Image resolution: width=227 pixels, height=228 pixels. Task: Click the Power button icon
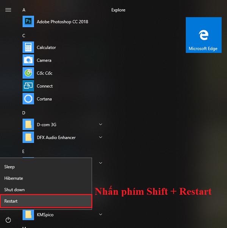click(8, 220)
